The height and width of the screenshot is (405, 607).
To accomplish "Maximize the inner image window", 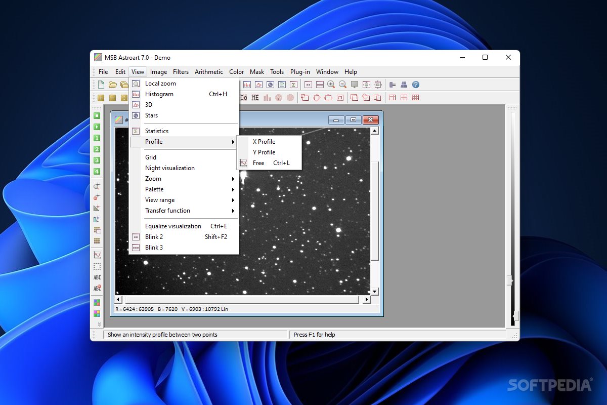I will coord(353,120).
